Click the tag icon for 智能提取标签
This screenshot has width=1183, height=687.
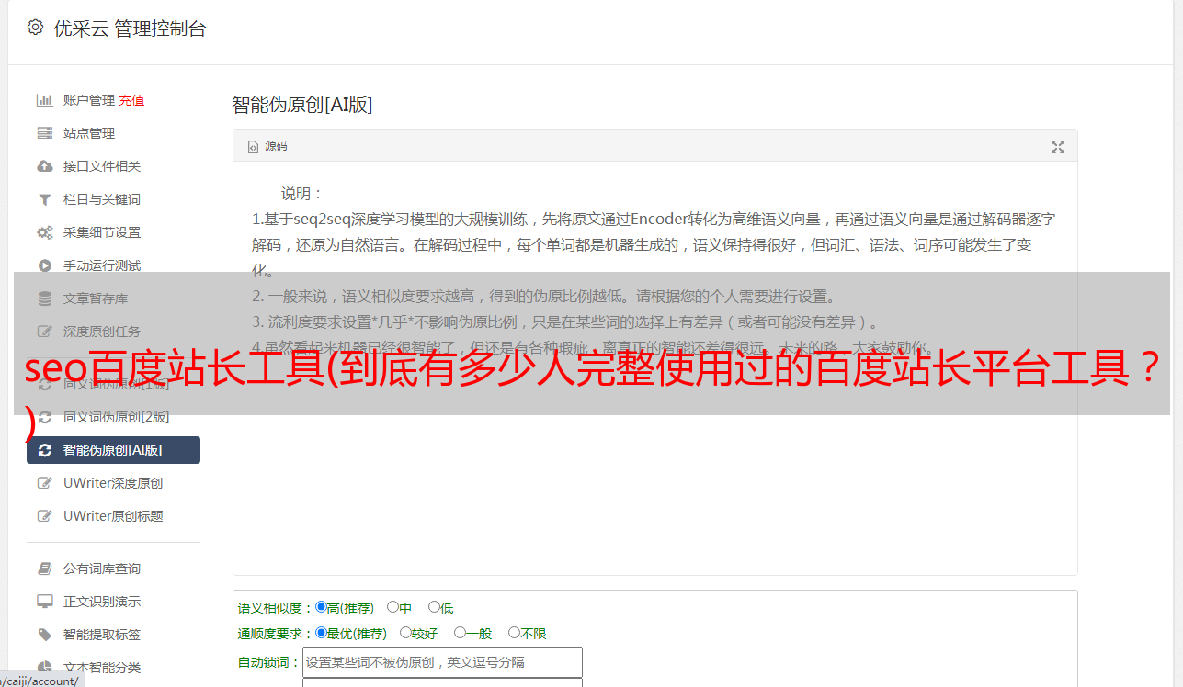tap(44, 635)
